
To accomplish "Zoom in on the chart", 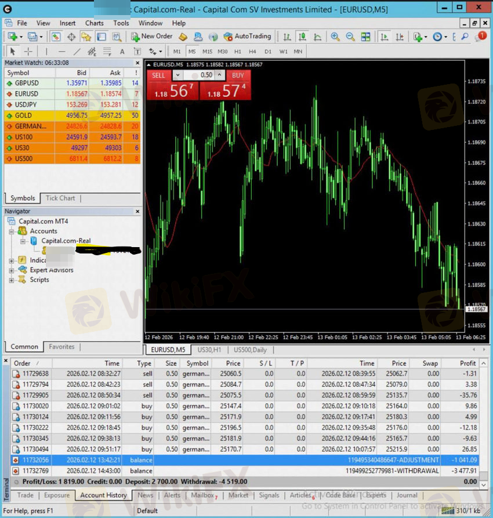I will pyautogui.click(x=335, y=37).
